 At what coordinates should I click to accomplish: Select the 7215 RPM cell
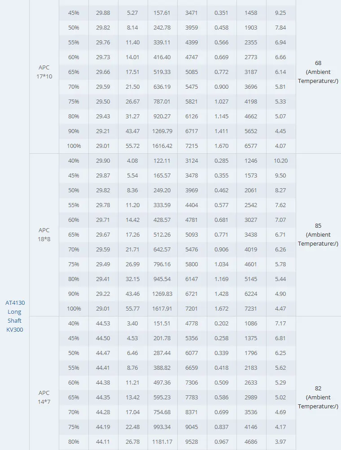pyautogui.click(x=192, y=146)
